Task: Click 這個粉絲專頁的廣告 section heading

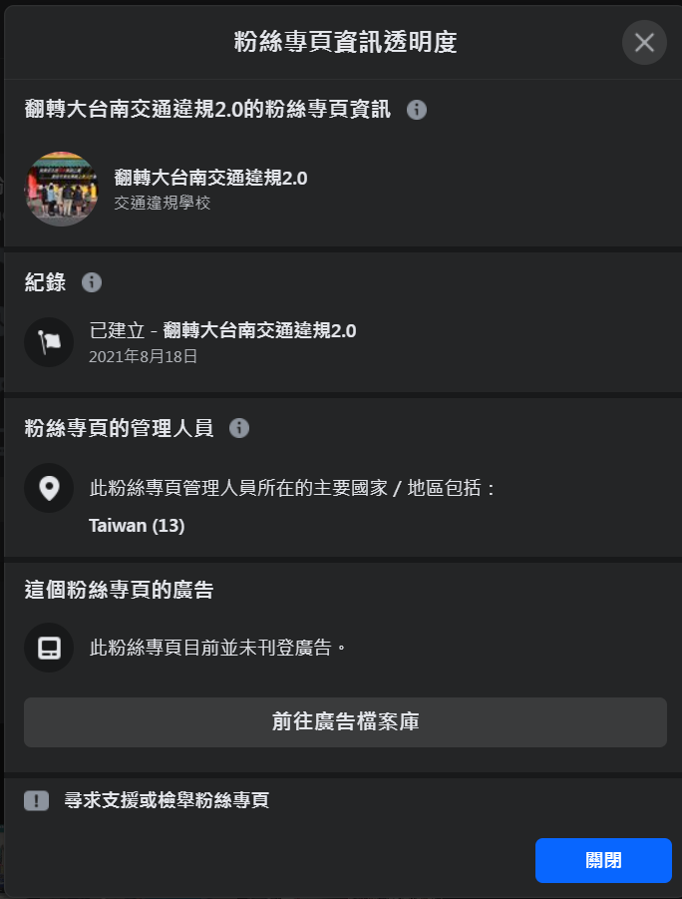Action: point(120,590)
